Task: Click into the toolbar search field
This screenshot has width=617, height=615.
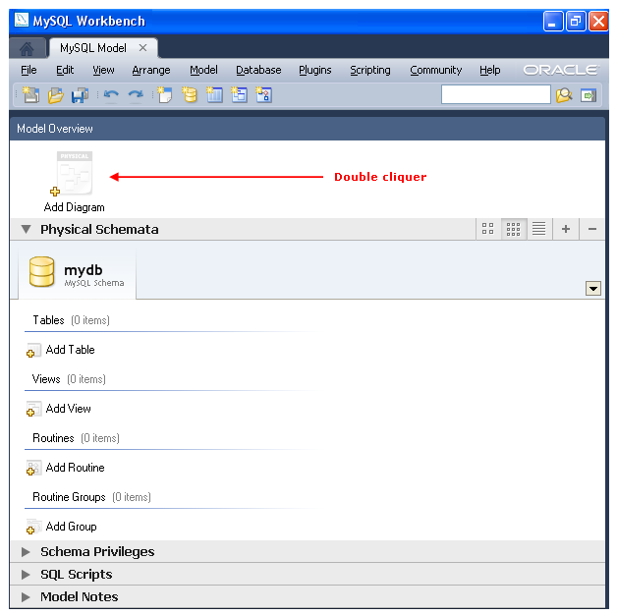Action: [496, 94]
